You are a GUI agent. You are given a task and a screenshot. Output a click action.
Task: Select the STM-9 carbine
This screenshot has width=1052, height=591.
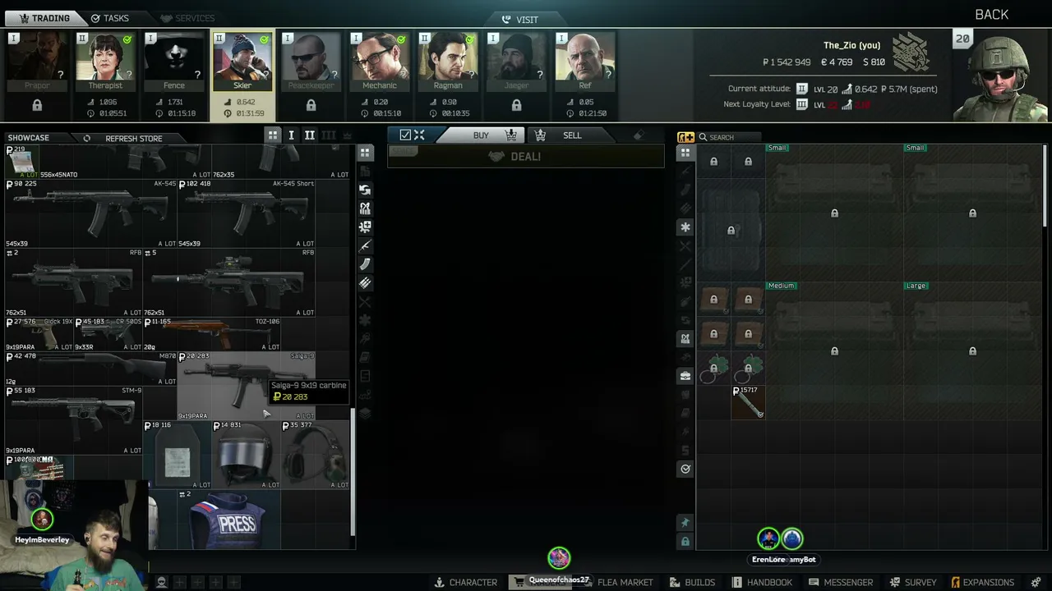point(74,420)
